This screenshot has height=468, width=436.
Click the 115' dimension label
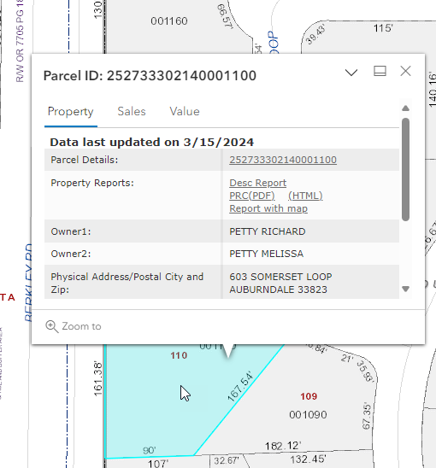pos(383,28)
